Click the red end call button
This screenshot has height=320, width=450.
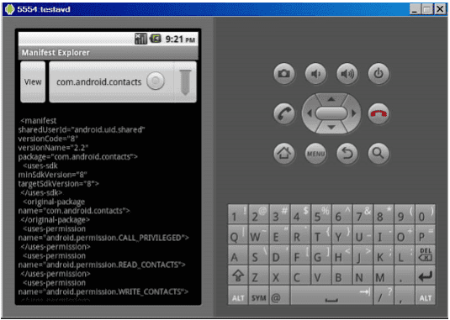pos(379,113)
